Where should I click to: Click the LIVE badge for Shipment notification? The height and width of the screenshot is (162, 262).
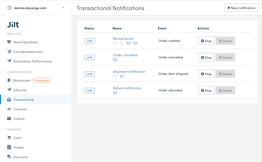point(89,74)
